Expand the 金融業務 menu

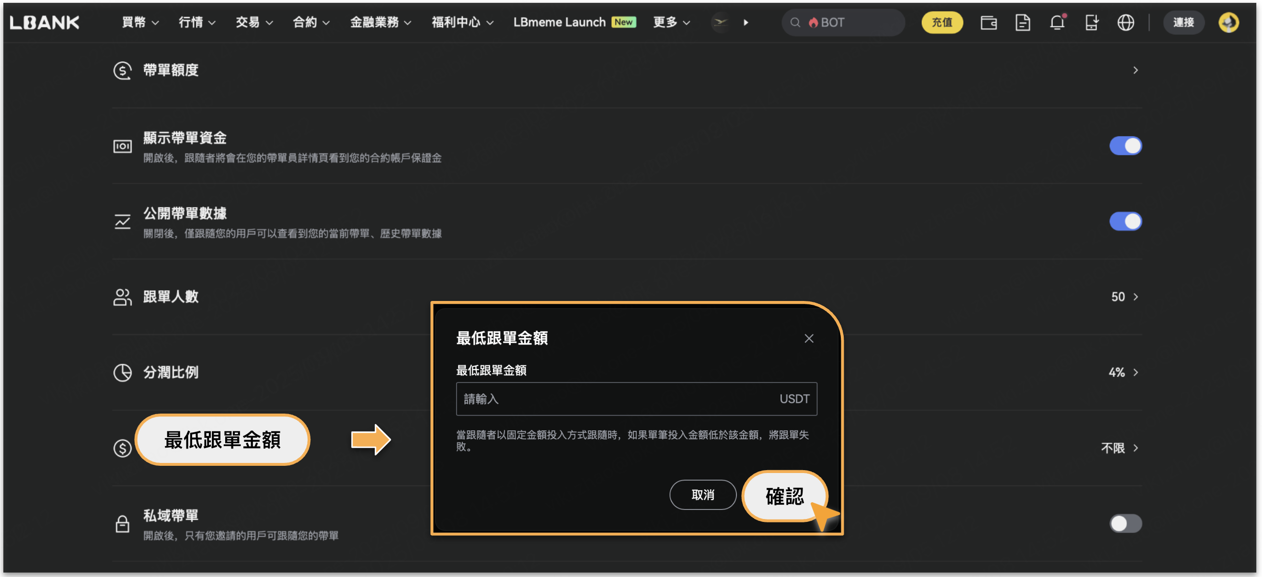(x=380, y=23)
